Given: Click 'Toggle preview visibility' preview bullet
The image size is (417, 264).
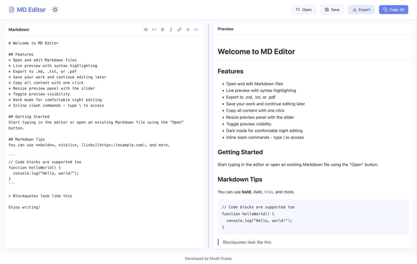Looking at the screenshot, I should pyautogui.click(x=249, y=124).
